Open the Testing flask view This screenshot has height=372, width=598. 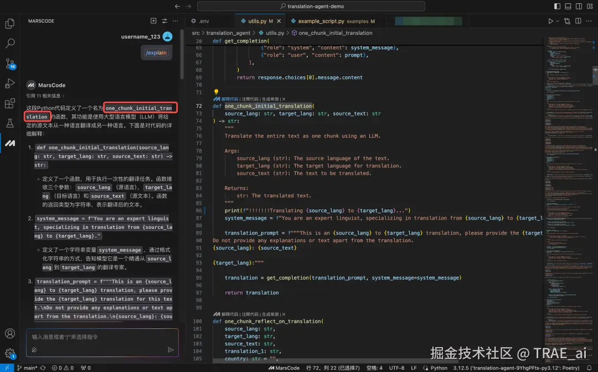coord(10,123)
